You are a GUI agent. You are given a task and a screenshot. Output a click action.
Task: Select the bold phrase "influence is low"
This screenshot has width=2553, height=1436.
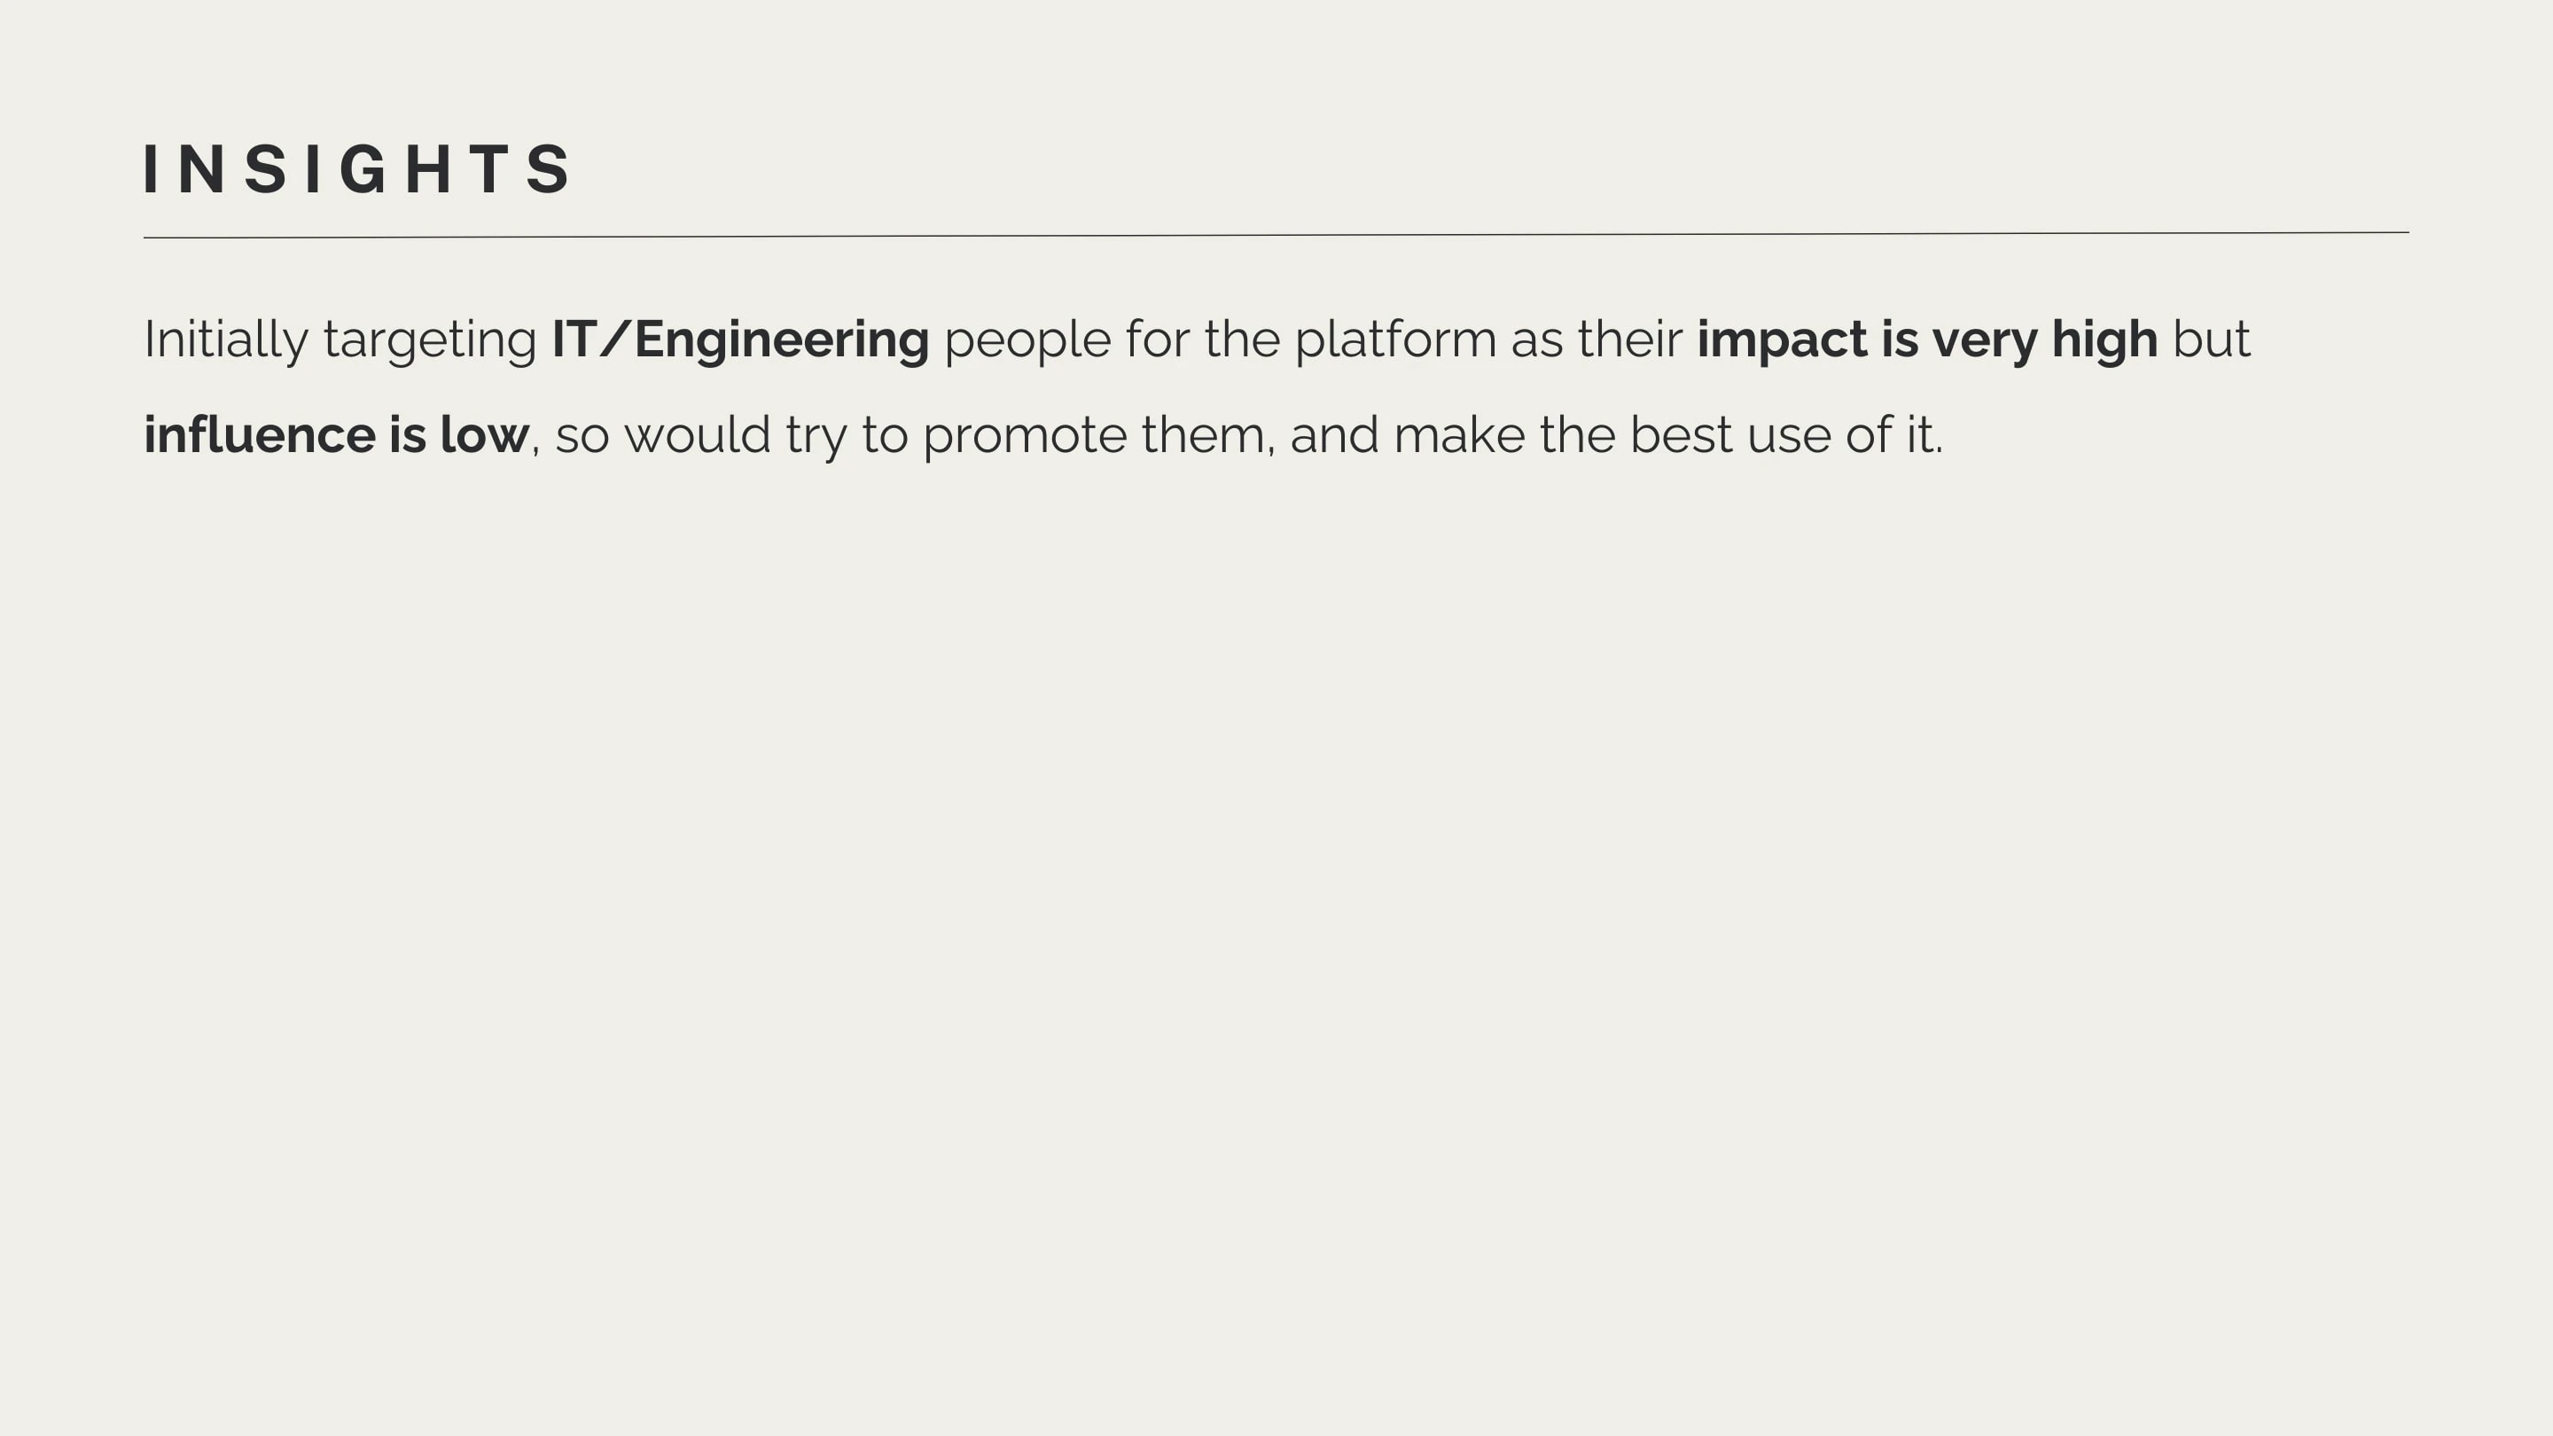[x=337, y=434]
